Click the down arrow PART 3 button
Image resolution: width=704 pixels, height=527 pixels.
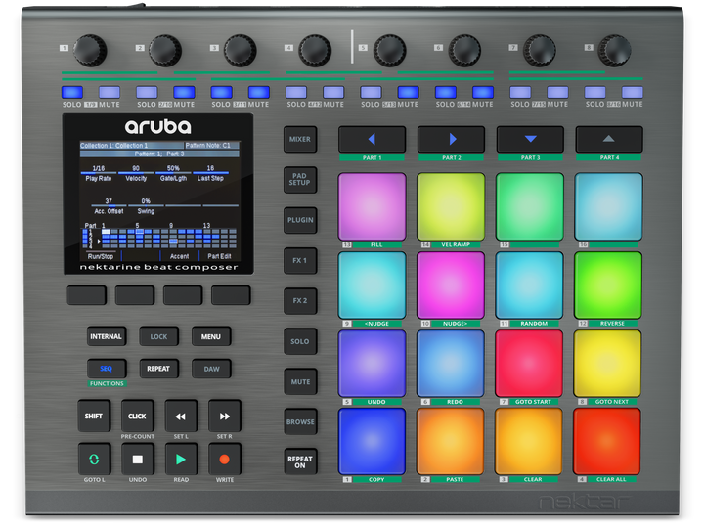click(x=530, y=139)
